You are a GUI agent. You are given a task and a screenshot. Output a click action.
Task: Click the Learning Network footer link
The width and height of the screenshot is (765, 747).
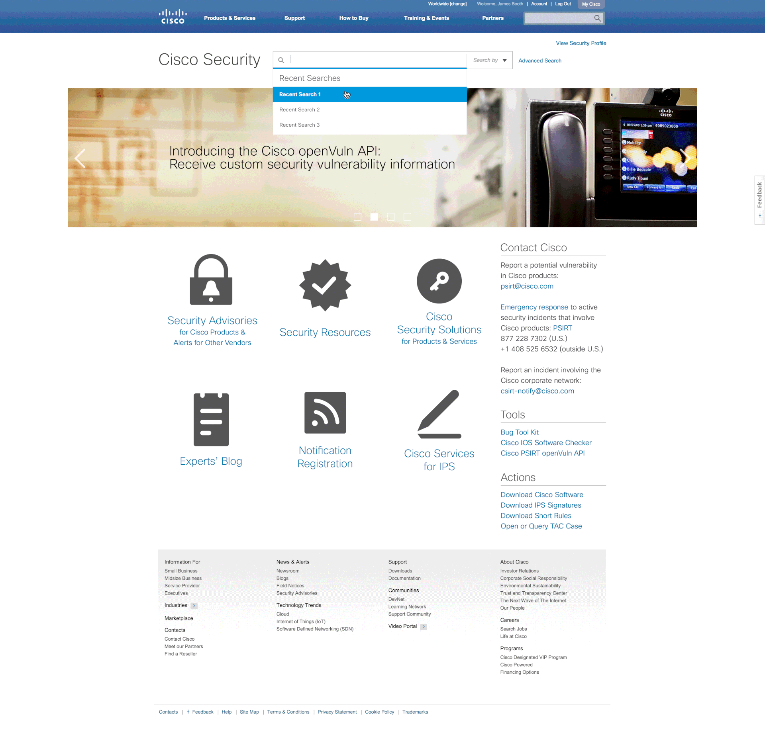(407, 607)
